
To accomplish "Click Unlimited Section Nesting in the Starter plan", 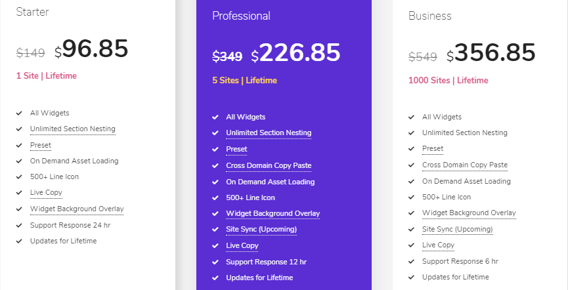I will tap(72, 129).
